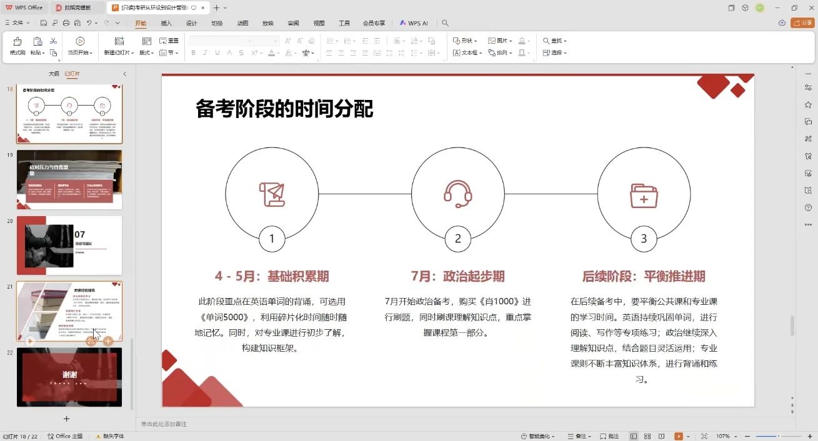Viewport: 818px width, 441px height.
Task: Toggle the notes (备注) pane
Action: tap(580, 436)
